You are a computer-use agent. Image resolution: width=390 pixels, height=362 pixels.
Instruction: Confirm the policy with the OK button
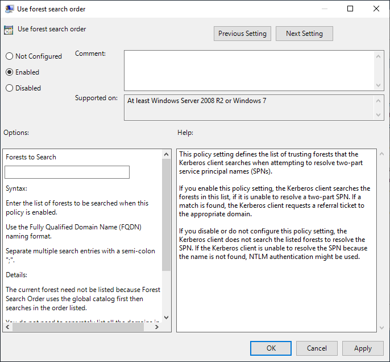point(271,348)
